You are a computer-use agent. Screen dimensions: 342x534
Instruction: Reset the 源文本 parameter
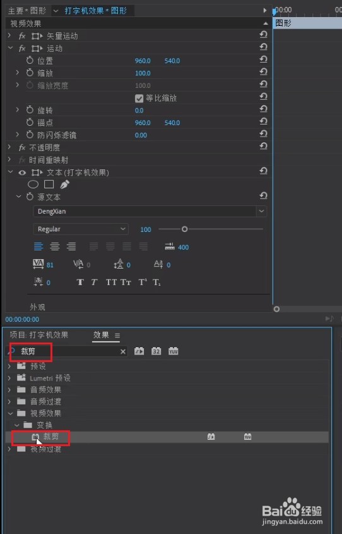point(263,196)
